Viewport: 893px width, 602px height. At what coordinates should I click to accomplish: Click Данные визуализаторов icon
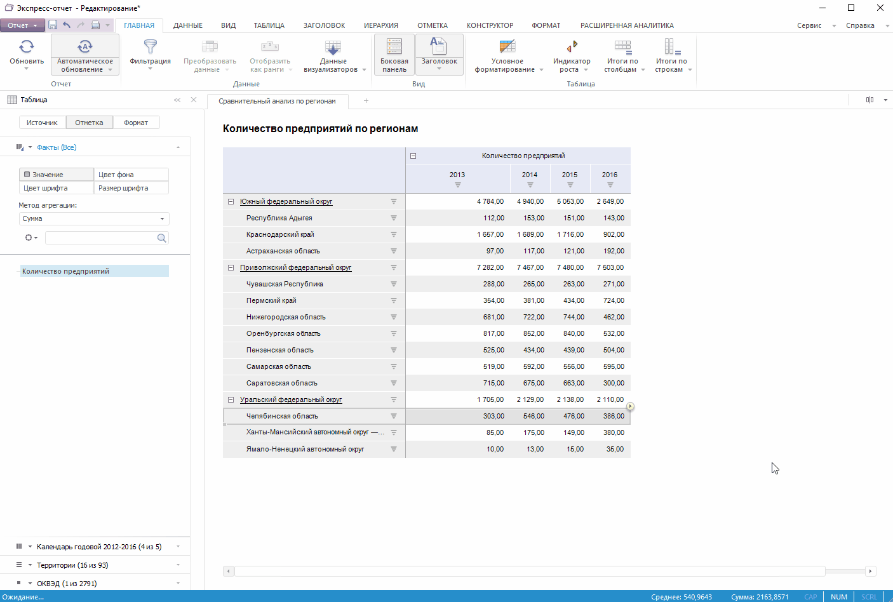[x=333, y=47]
